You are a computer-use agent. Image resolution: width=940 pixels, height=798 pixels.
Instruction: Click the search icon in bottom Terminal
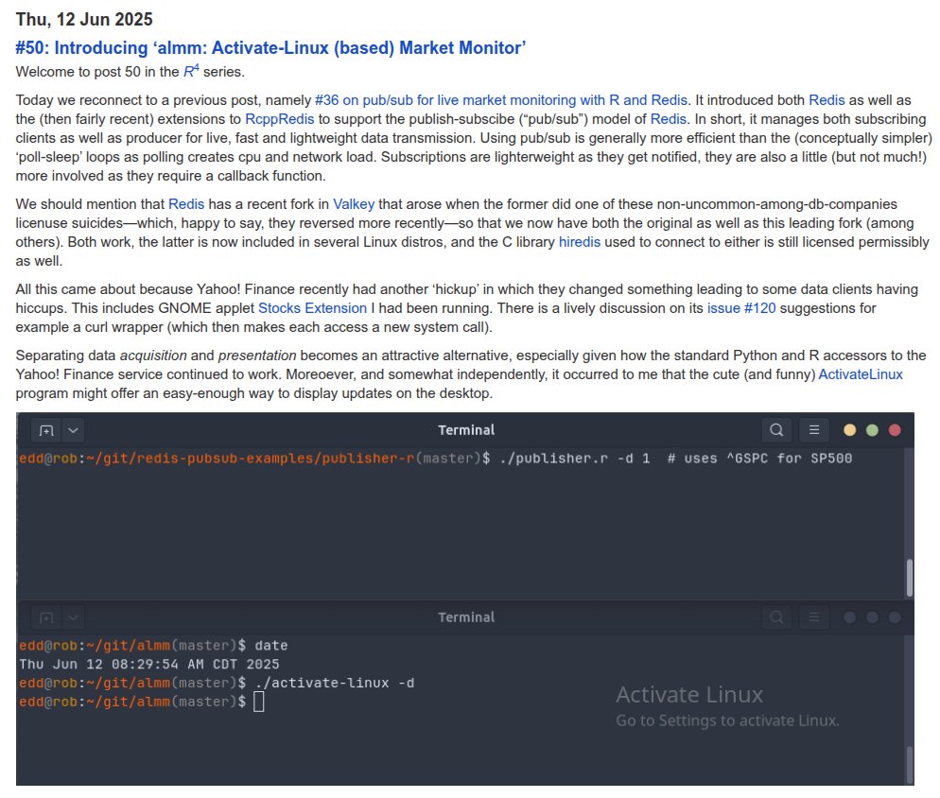point(776,616)
